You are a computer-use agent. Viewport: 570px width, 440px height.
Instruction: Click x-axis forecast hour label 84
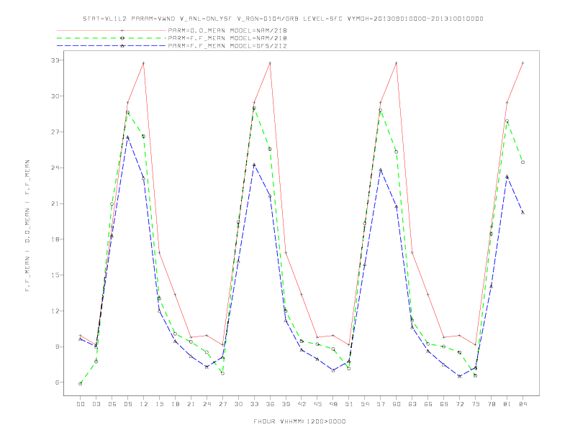coord(522,404)
